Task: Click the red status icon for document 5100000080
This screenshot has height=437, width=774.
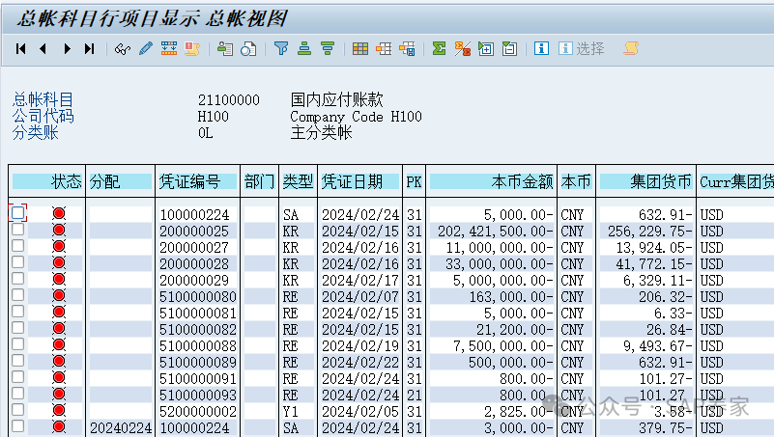Action: point(59,295)
